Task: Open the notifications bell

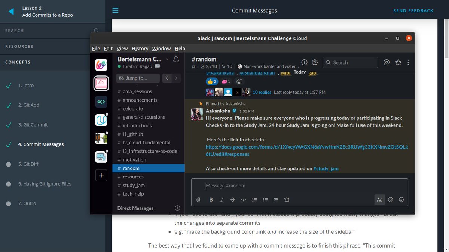Action: (x=176, y=59)
